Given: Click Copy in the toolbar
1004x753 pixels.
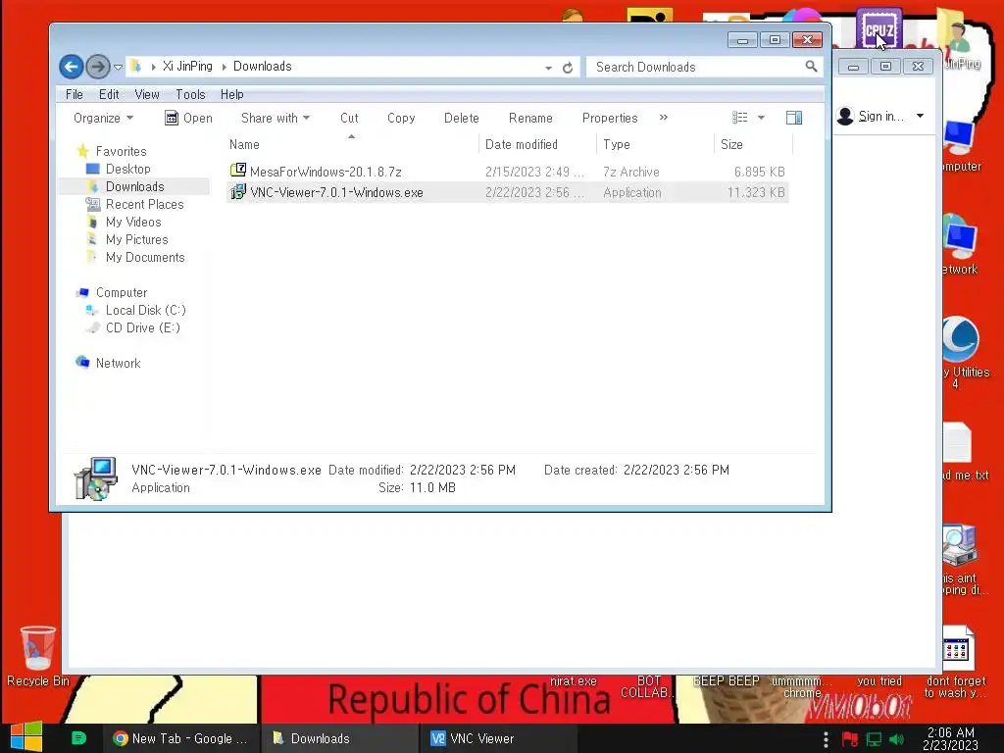Looking at the screenshot, I should coord(401,118).
